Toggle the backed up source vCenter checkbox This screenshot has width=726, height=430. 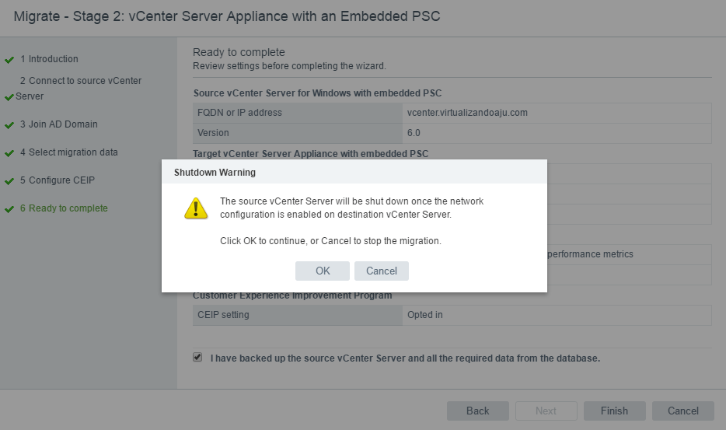(x=197, y=358)
